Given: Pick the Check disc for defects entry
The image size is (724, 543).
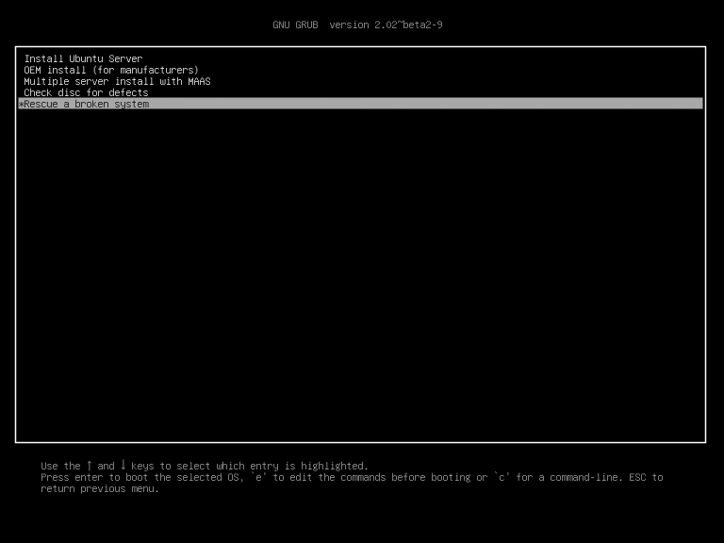Looking at the screenshot, I should 360,92.
